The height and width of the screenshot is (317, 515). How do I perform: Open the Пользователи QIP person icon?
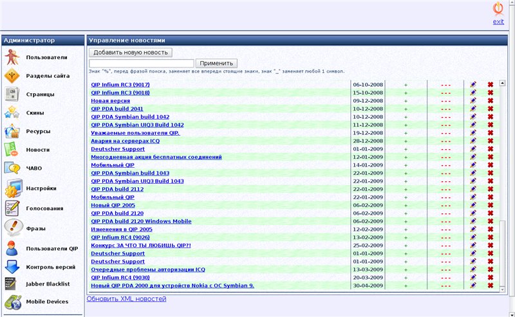pos(12,248)
